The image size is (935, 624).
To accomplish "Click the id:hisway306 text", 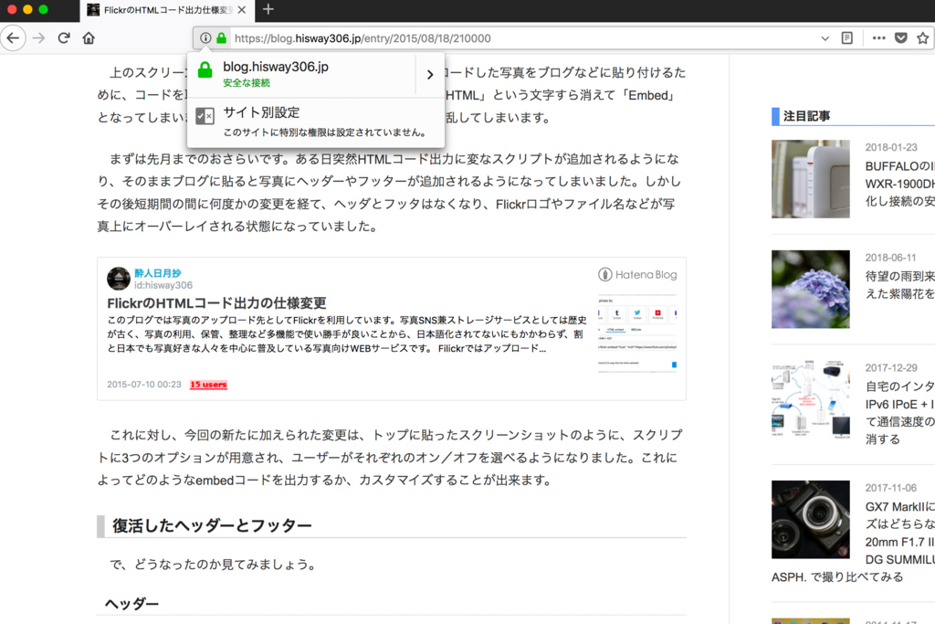I will (163, 285).
